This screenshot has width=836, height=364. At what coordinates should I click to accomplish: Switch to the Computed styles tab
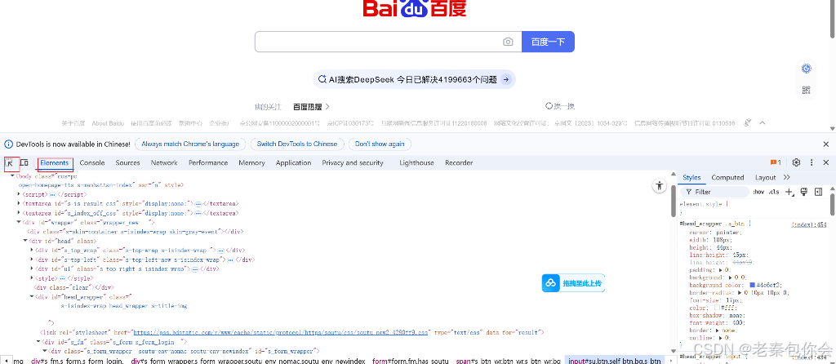pyautogui.click(x=727, y=177)
